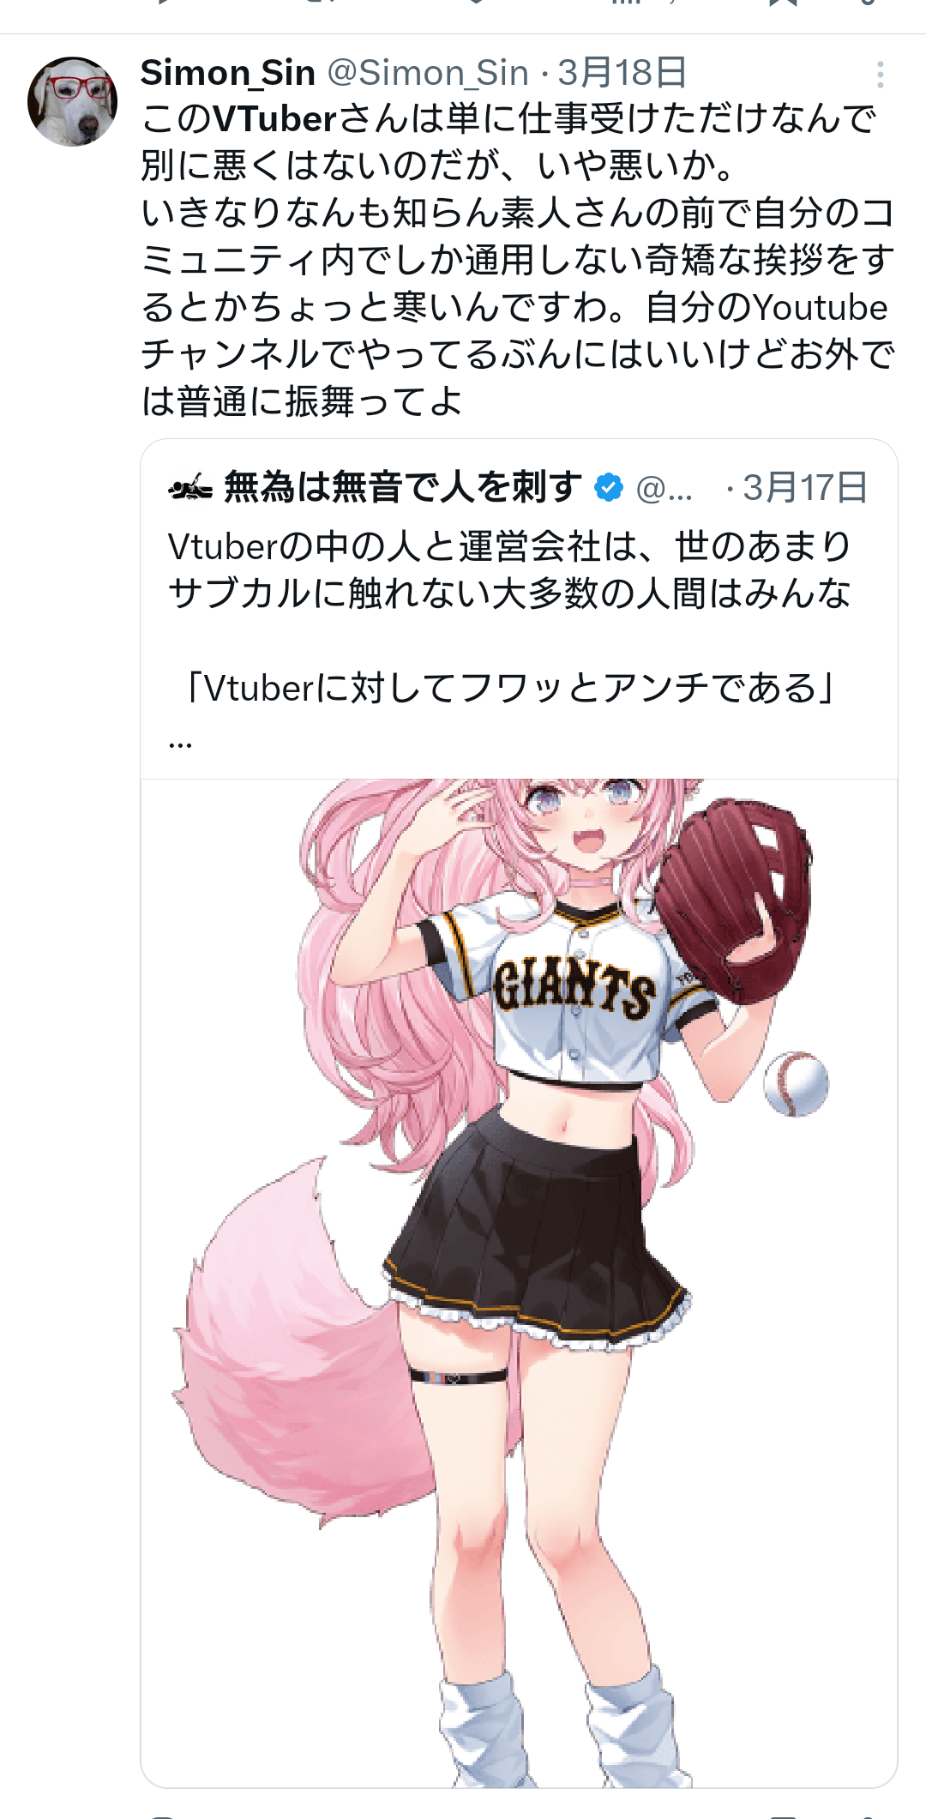926x1819 pixels.
Task: Open the 無為は無音で人を刺す account name
Action: point(403,487)
